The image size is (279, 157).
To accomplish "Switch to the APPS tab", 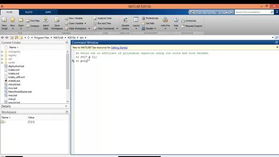I will click(x=48, y=12).
